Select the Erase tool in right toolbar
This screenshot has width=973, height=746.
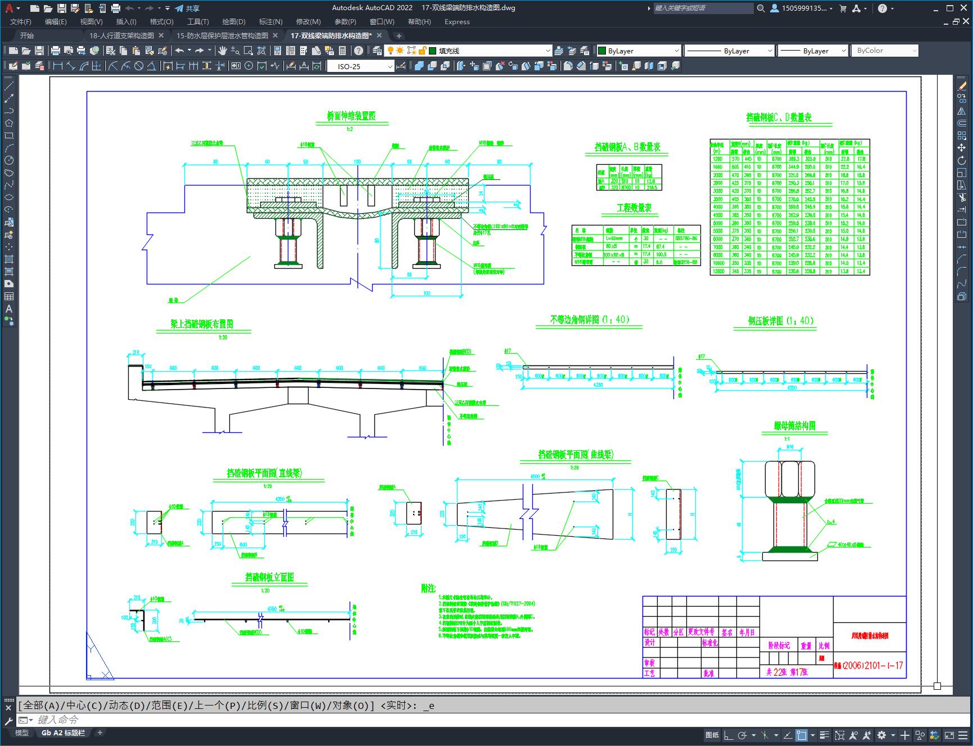coord(962,86)
